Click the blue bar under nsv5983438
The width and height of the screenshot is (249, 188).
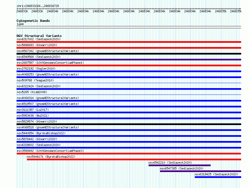129,118
